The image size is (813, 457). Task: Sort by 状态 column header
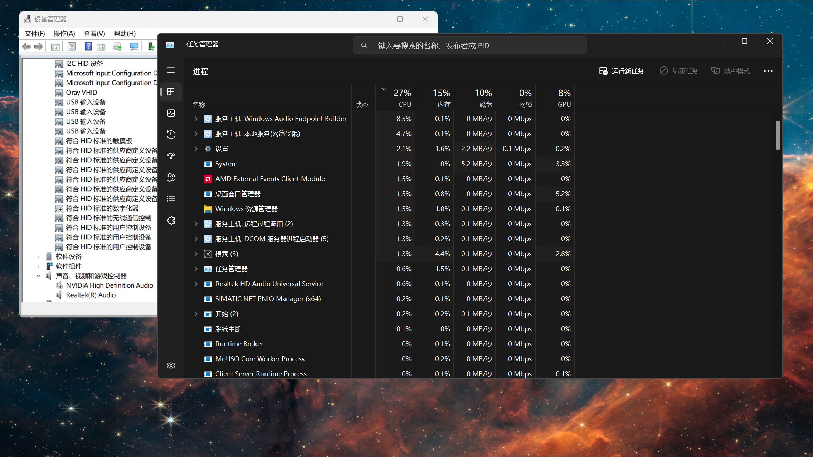[364, 98]
